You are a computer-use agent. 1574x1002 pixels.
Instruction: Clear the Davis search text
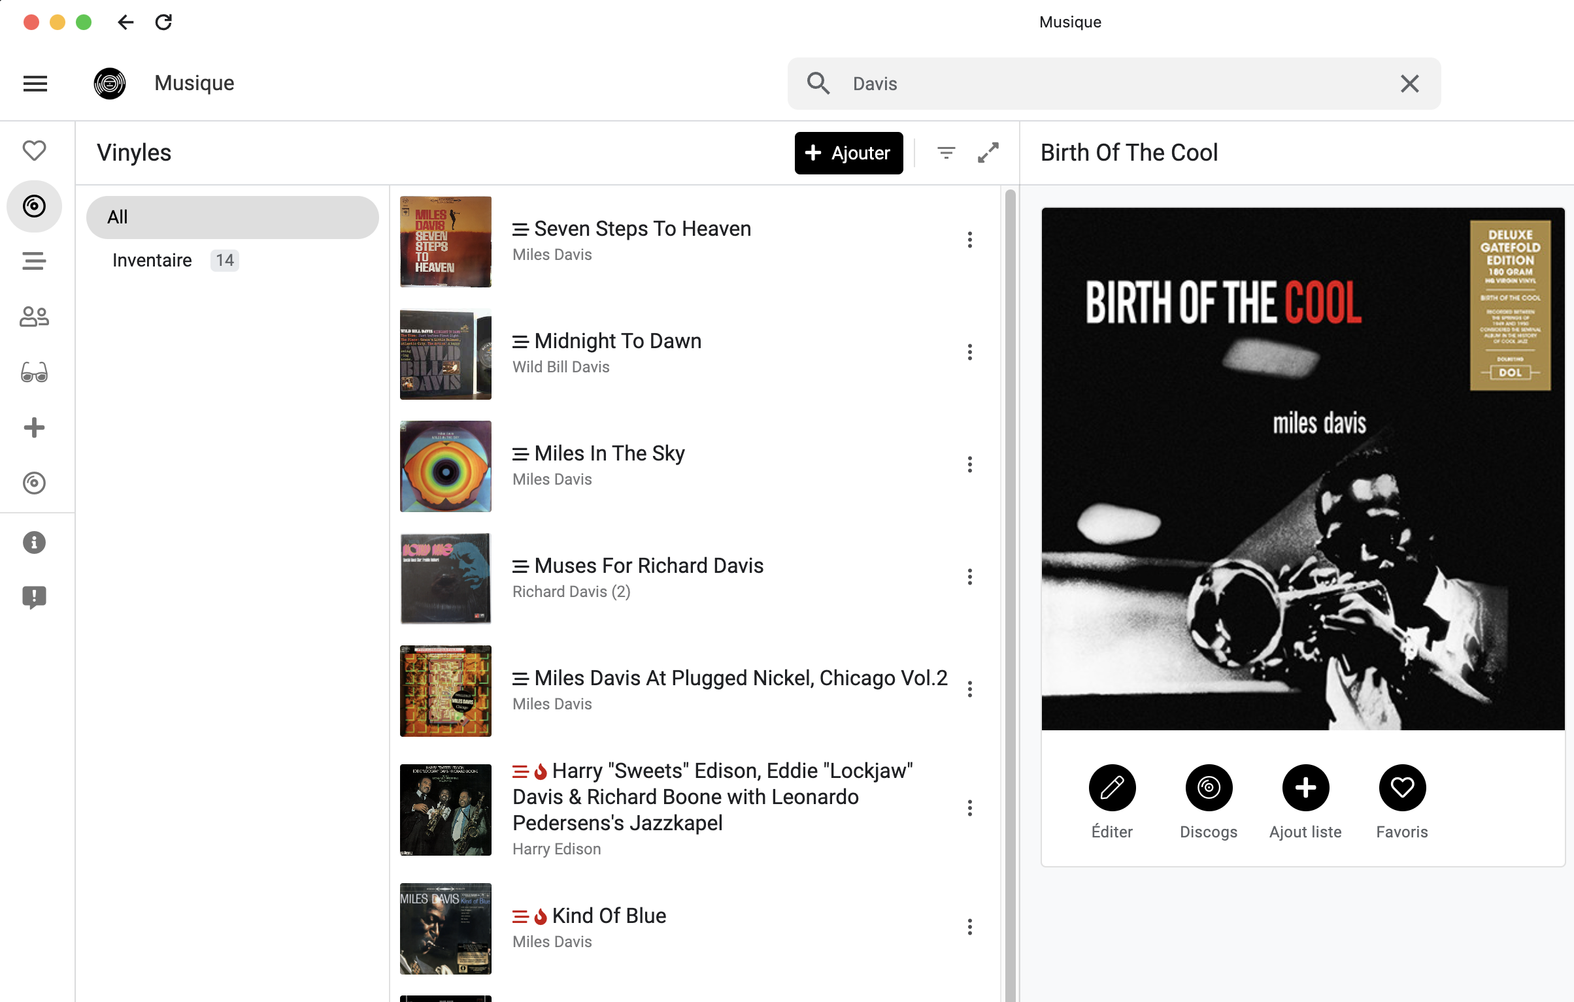pos(1409,84)
